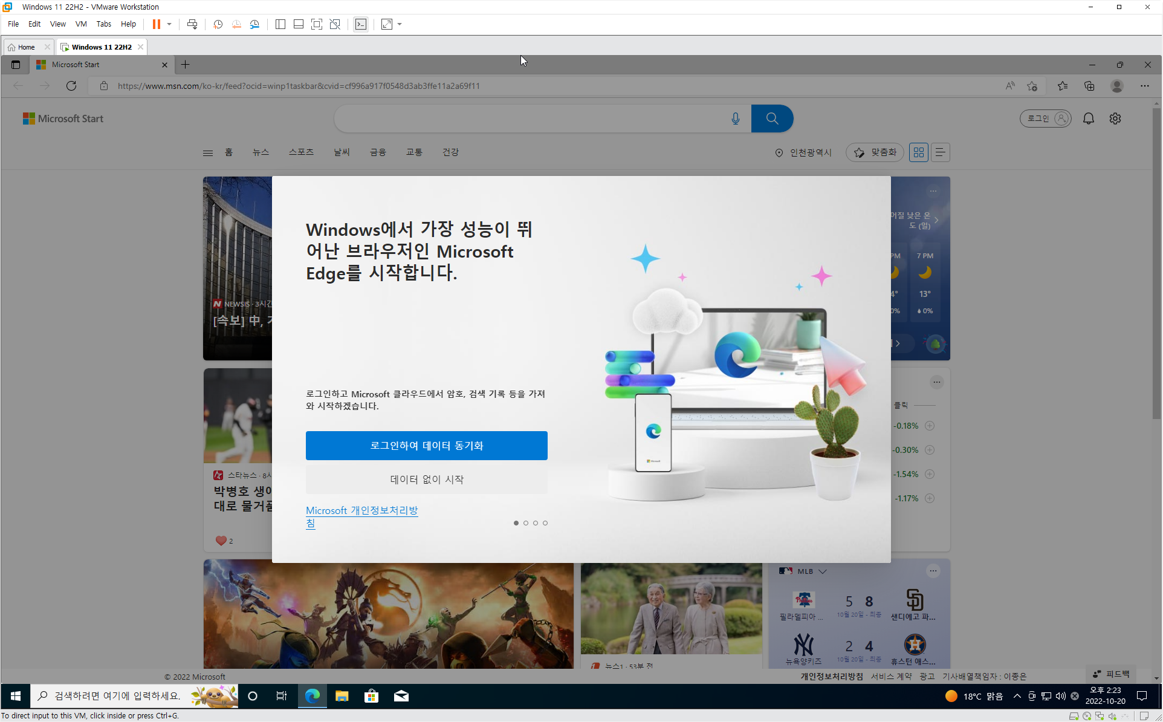Viewport: 1163px width, 722px height.
Task: Switch to grid layout view toggle
Action: coord(918,152)
